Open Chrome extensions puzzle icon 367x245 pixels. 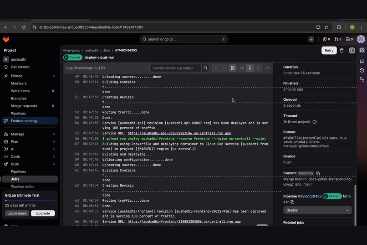point(339,27)
